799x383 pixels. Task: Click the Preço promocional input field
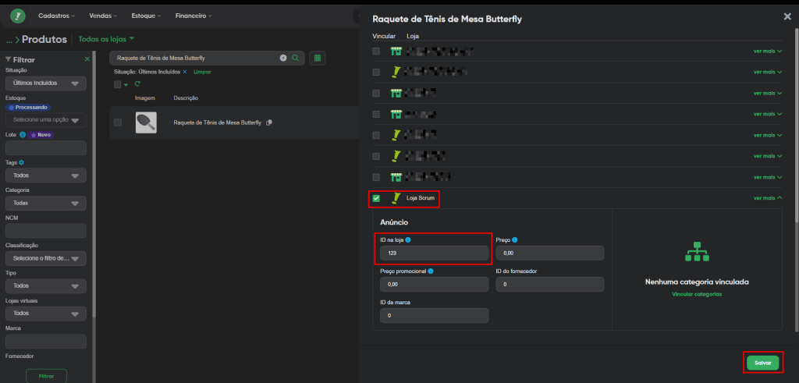(434, 285)
